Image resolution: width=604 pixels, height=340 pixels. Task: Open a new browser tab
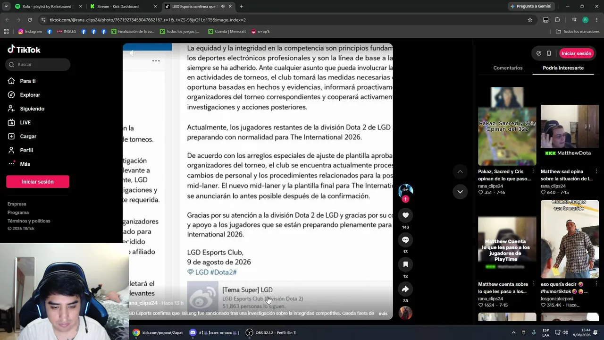click(241, 7)
